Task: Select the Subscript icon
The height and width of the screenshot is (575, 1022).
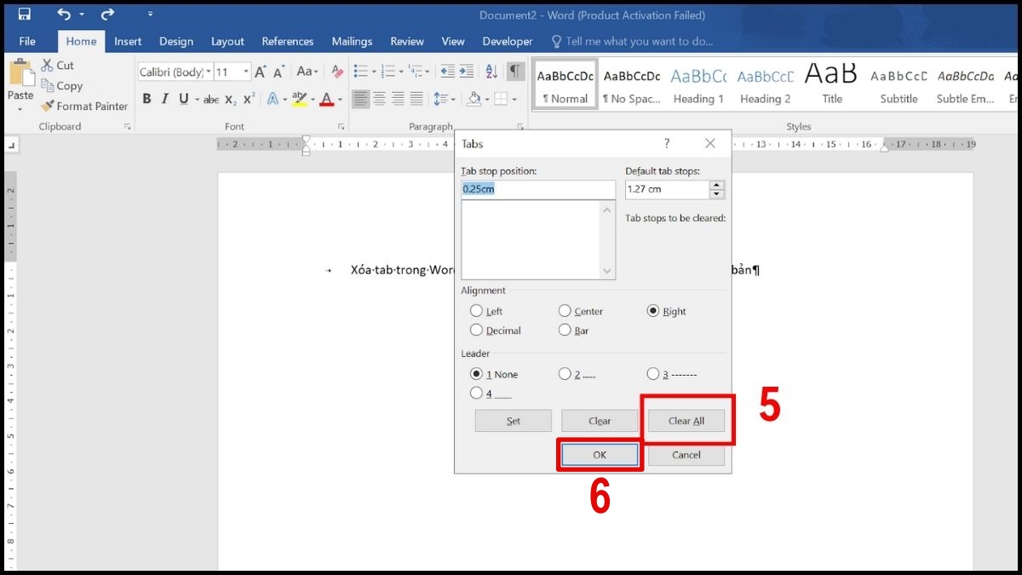Action: pos(231,100)
